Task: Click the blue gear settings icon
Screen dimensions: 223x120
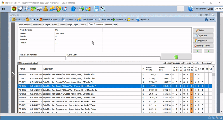Action: [73, 9]
